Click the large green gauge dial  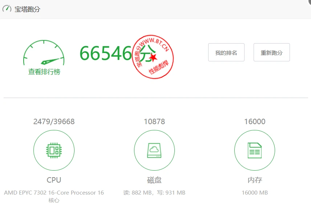[x=44, y=54]
